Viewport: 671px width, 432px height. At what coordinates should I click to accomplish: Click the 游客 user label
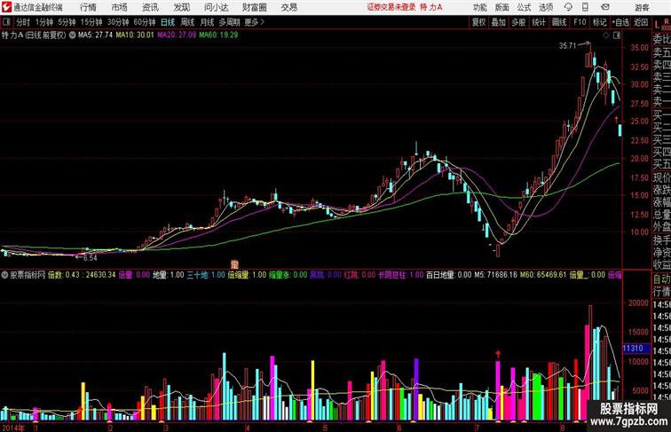coord(642,7)
